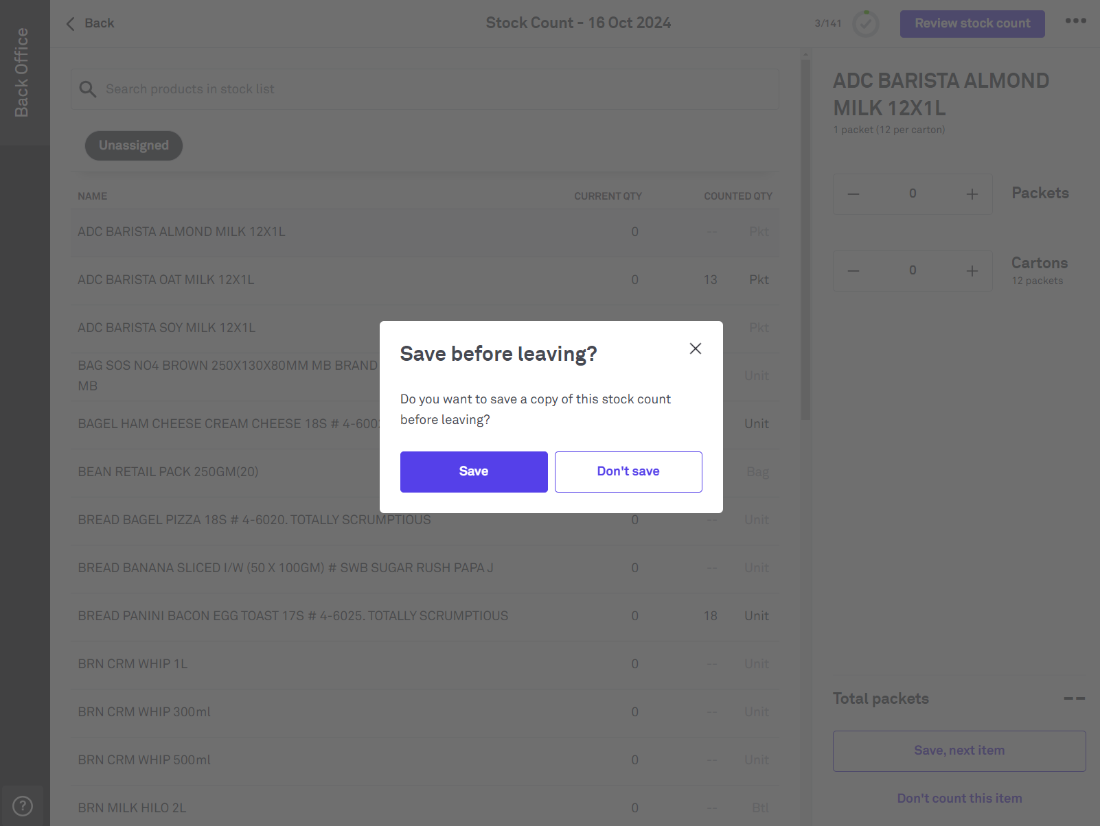
Task: Click the Back arrow icon
Action: tap(71, 24)
